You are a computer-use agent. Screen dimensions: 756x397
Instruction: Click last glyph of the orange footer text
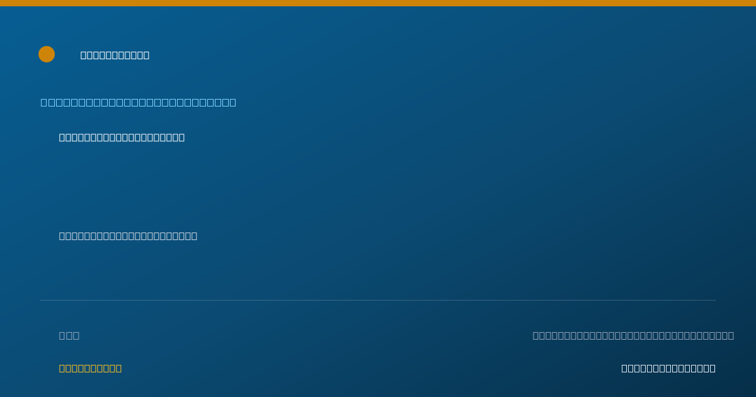point(118,368)
